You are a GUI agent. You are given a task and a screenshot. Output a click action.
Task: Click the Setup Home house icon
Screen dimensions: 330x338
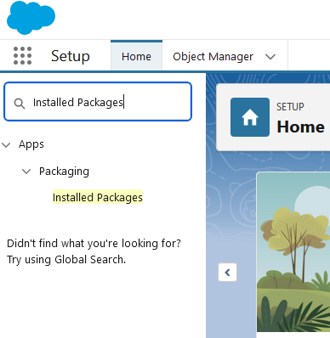pyautogui.click(x=250, y=117)
